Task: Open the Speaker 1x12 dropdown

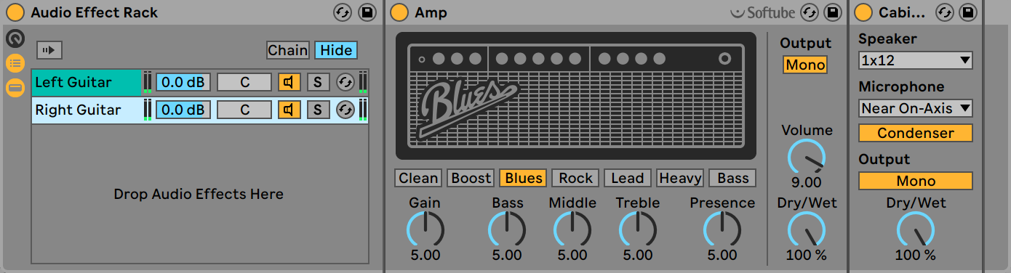Action: point(916,60)
